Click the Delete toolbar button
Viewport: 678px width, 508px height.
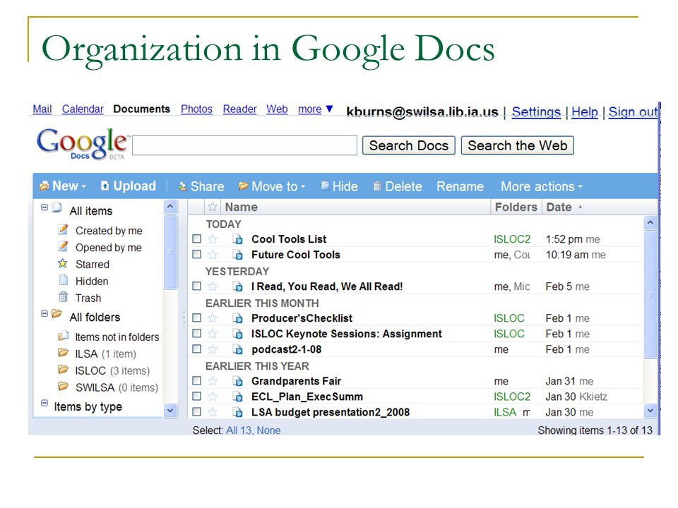[398, 186]
